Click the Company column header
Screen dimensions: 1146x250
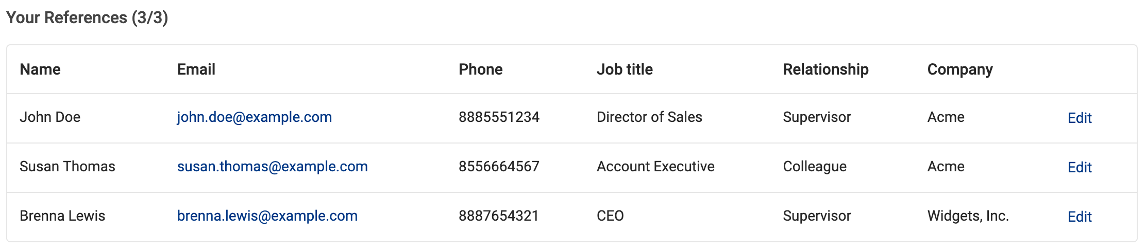(960, 69)
